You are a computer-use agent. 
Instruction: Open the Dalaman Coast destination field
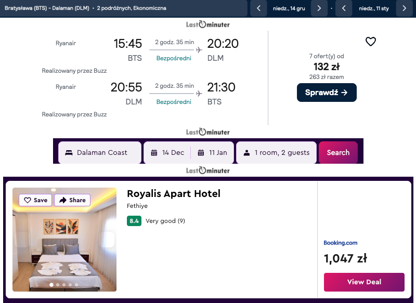click(x=99, y=153)
